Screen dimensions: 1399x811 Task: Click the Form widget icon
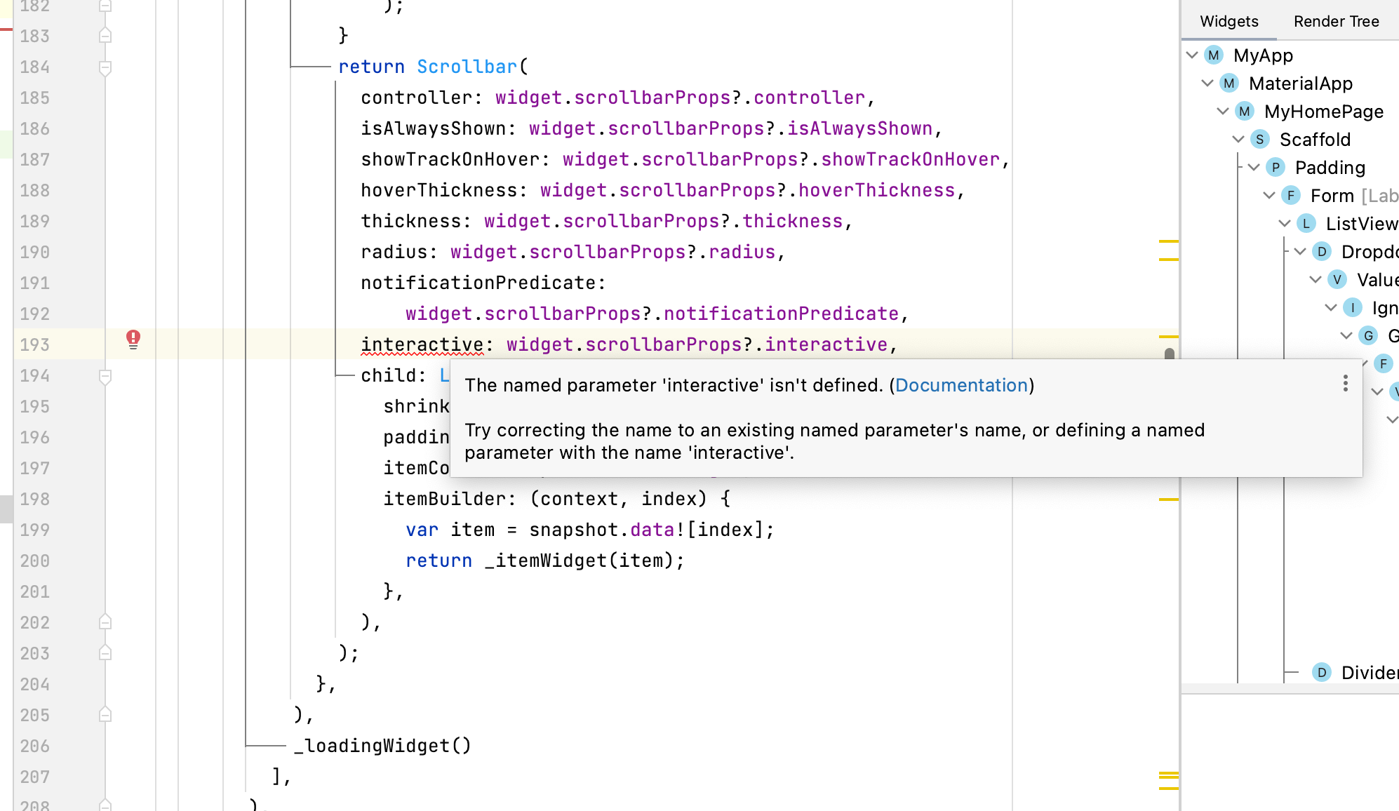click(x=1291, y=196)
